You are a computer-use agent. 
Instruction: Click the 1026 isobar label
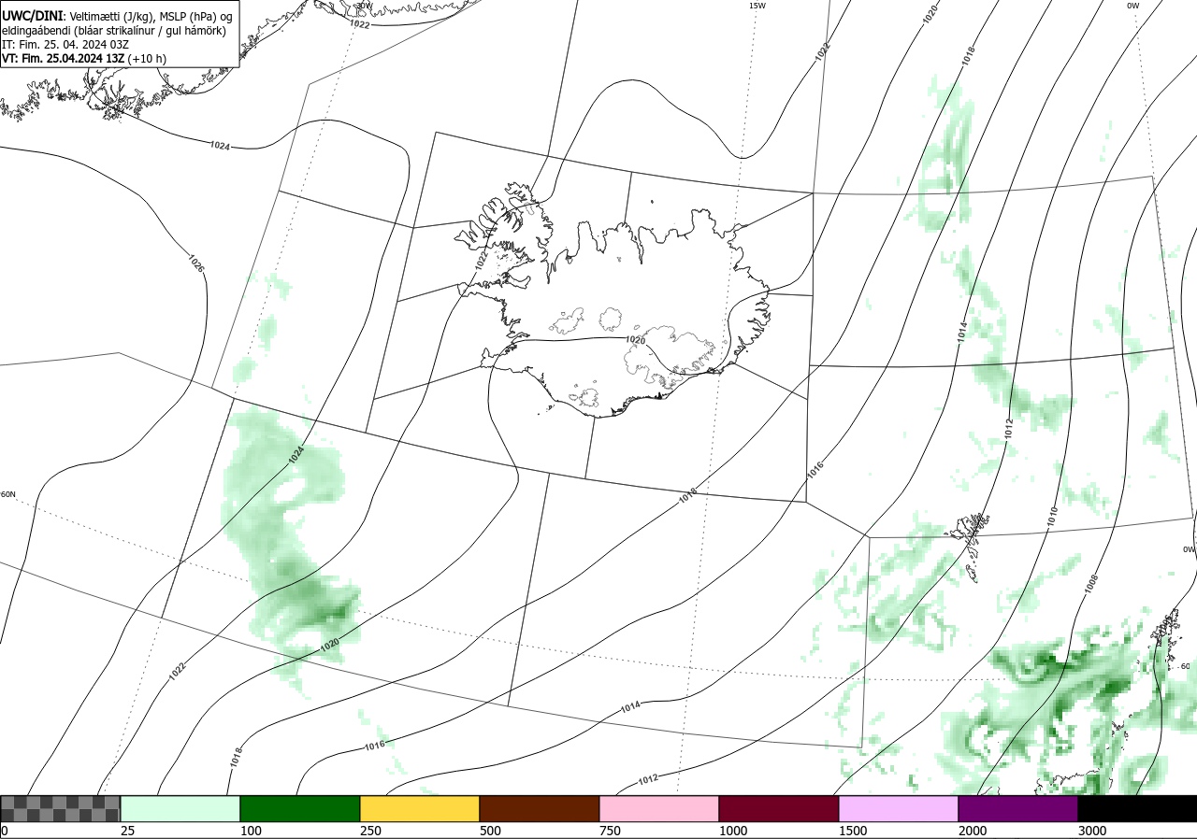pyautogui.click(x=196, y=263)
